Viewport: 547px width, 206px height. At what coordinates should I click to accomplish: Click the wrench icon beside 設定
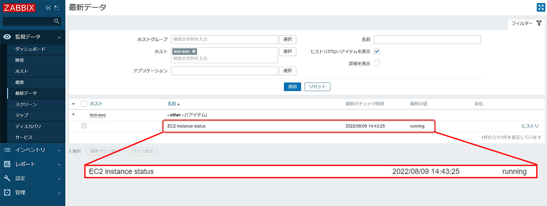click(7, 178)
